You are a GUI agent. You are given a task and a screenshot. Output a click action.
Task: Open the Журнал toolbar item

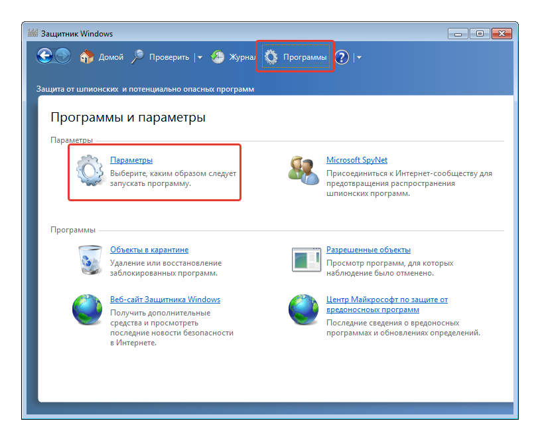242,57
